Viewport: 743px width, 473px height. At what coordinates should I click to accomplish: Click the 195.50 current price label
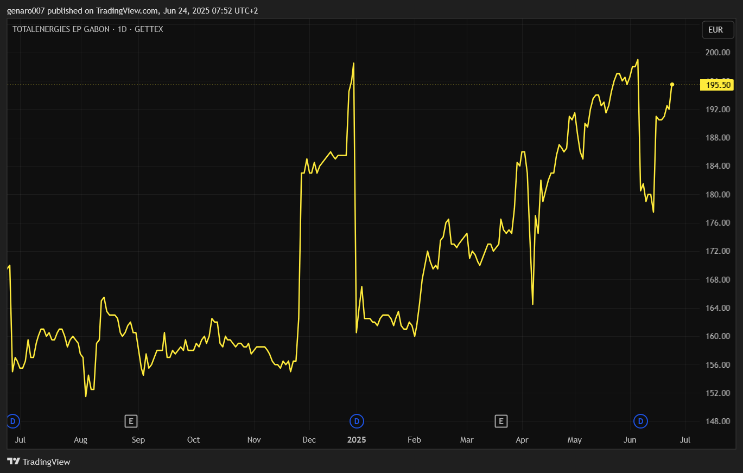tap(717, 85)
